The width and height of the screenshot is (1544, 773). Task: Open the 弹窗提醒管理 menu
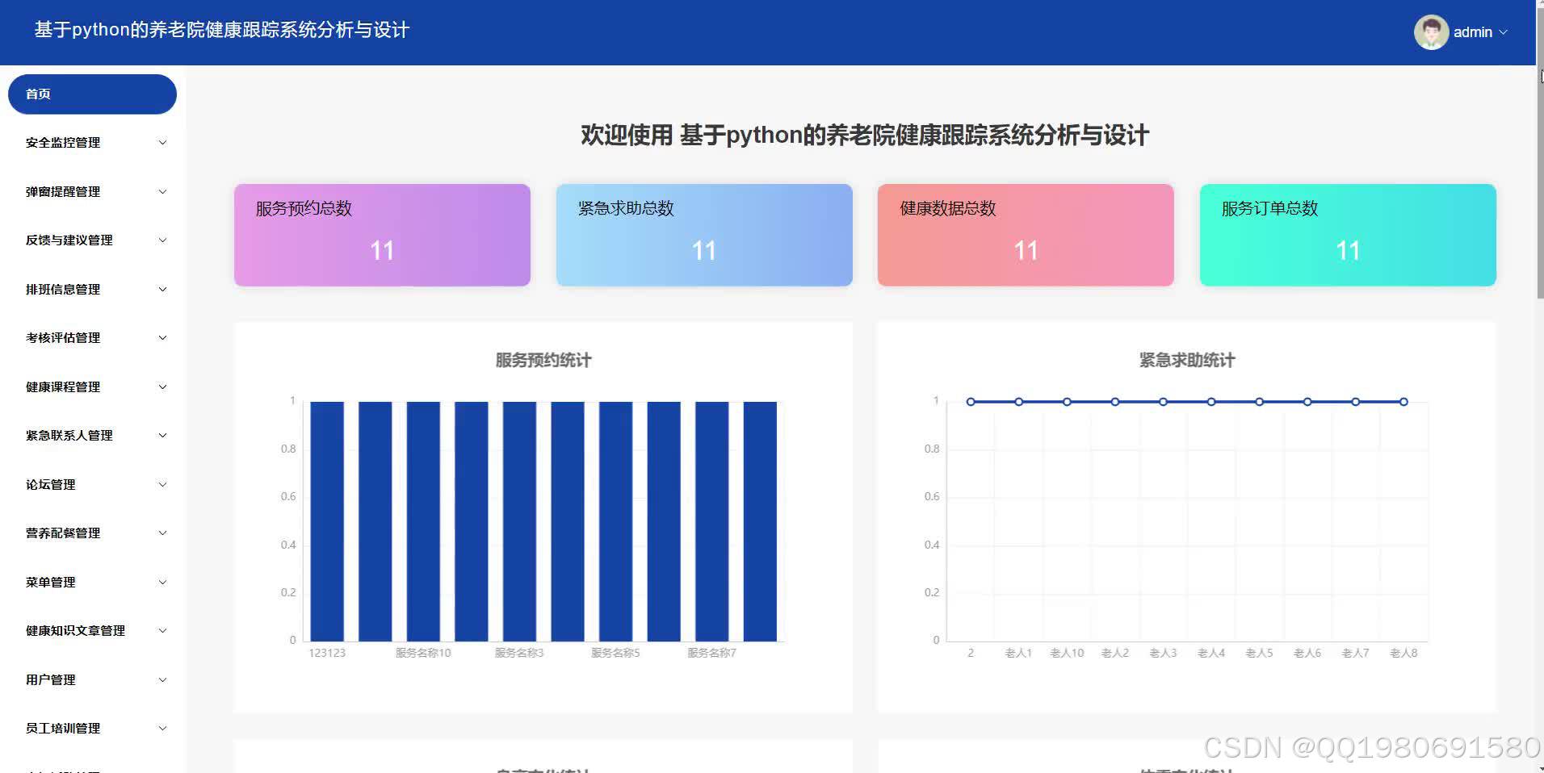[92, 192]
